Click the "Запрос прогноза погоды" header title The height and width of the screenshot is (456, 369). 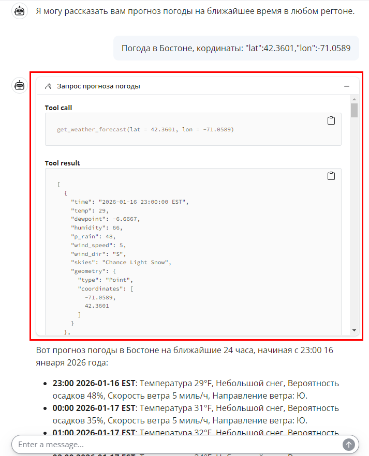(98, 86)
